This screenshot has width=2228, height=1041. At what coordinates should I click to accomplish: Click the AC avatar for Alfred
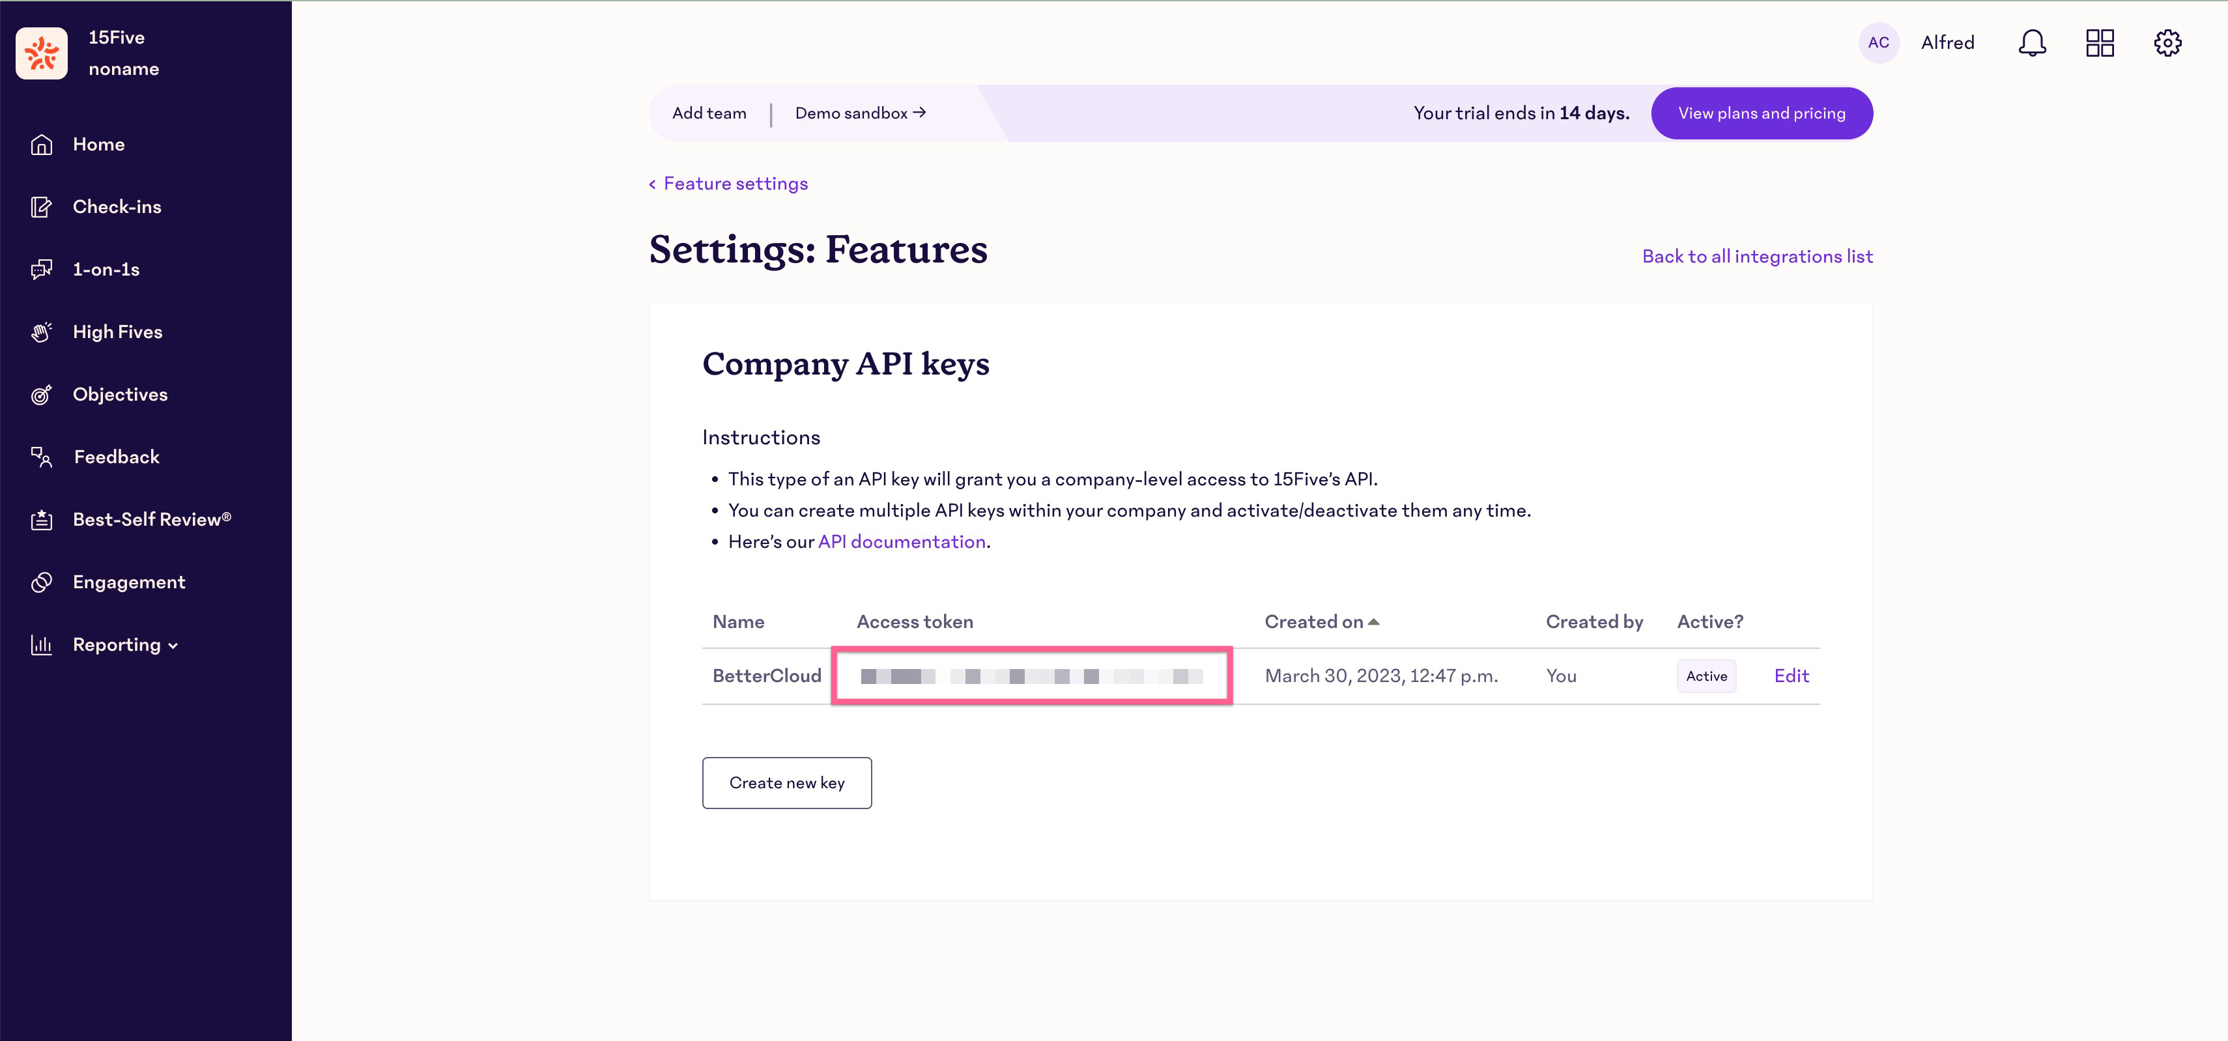pyautogui.click(x=1879, y=42)
